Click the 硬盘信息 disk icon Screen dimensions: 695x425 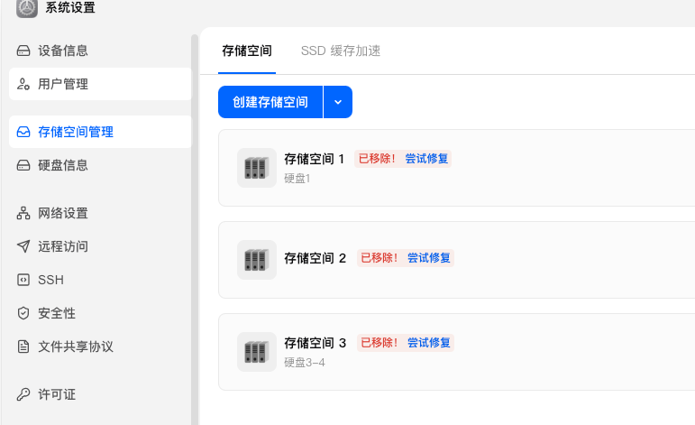(23, 165)
